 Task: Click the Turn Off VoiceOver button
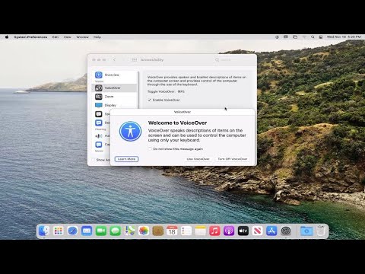[232, 159]
